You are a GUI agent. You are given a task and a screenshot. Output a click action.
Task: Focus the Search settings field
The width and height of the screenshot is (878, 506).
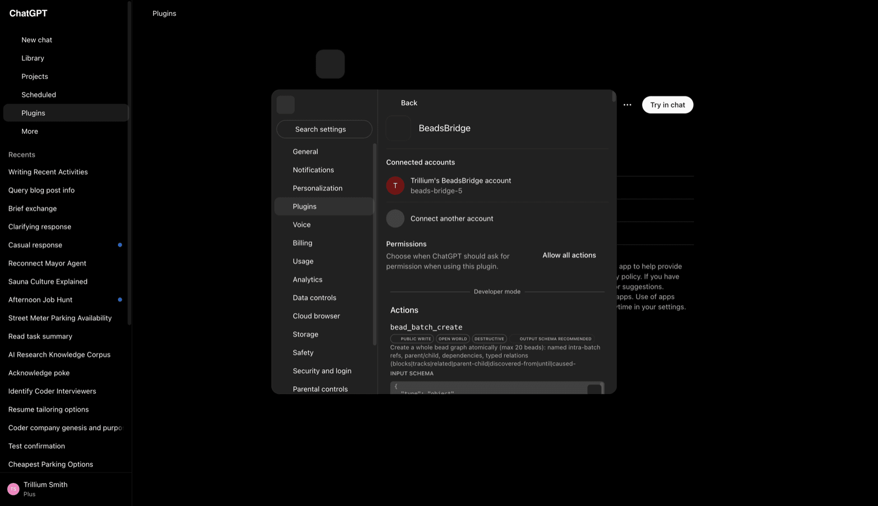(324, 130)
